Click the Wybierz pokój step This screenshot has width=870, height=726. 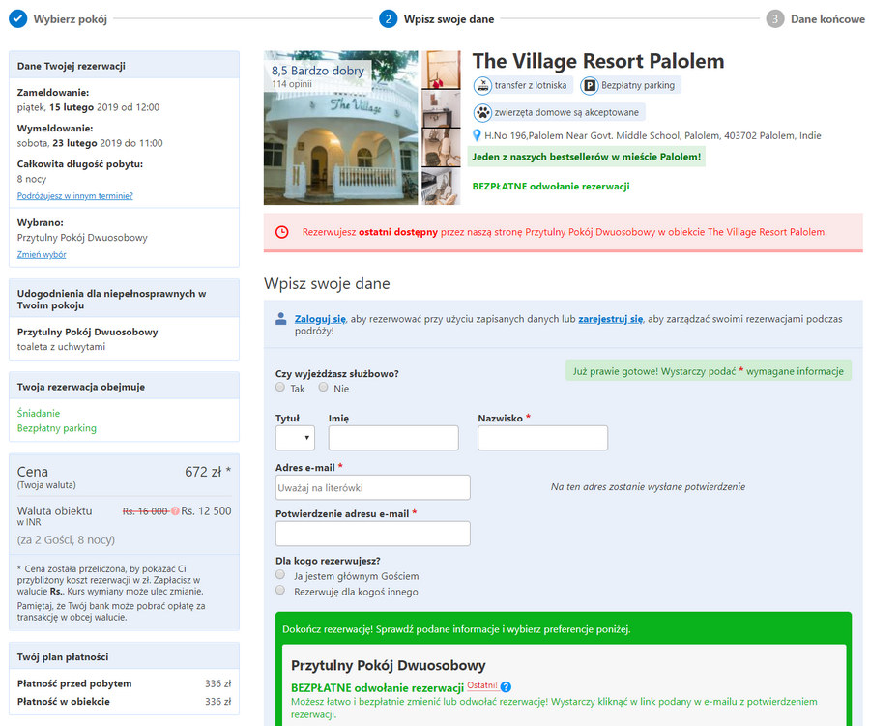click(71, 19)
